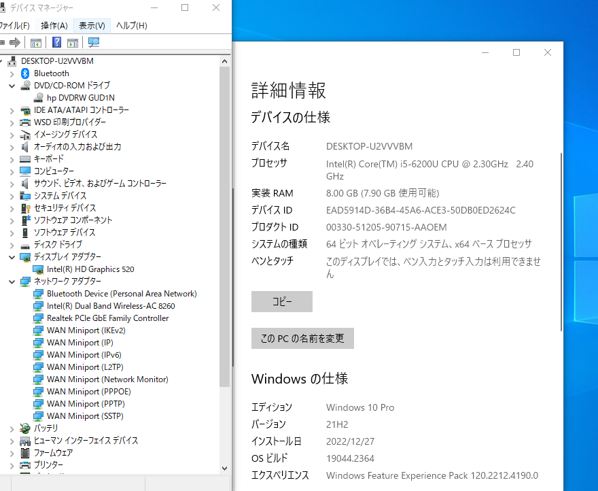
Task: Open the ファイル(F) menu
Action: (x=14, y=26)
